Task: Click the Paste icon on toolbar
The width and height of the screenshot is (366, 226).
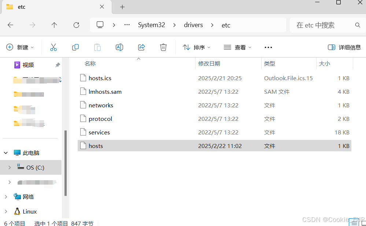Action: (x=97, y=47)
